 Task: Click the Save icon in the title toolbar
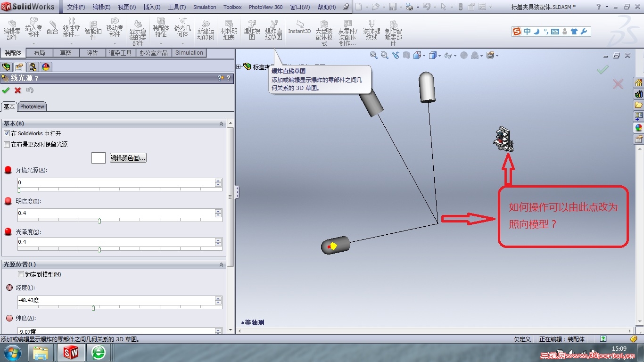pos(392,7)
